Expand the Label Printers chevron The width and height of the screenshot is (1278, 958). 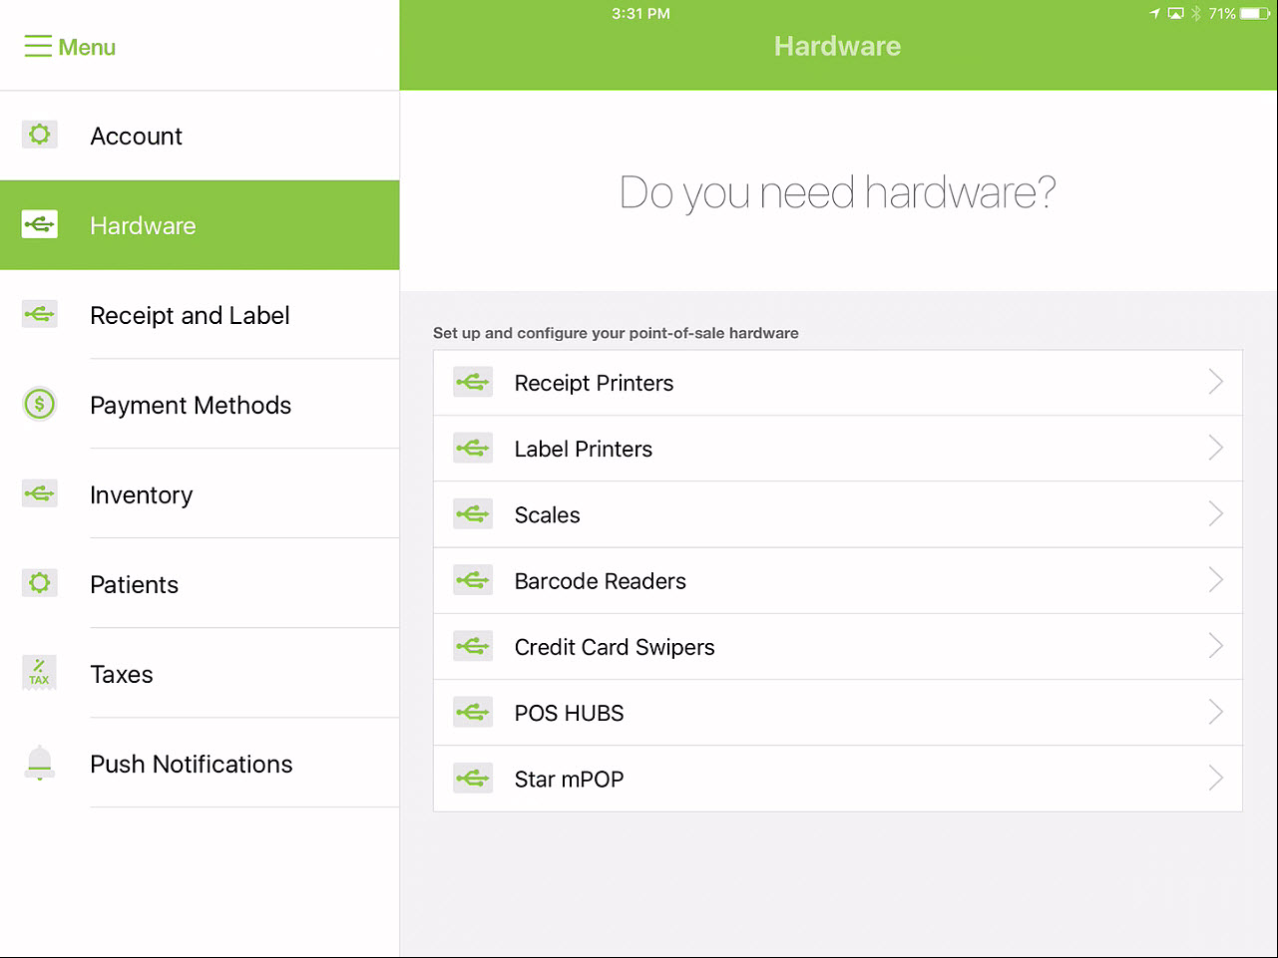(1215, 449)
